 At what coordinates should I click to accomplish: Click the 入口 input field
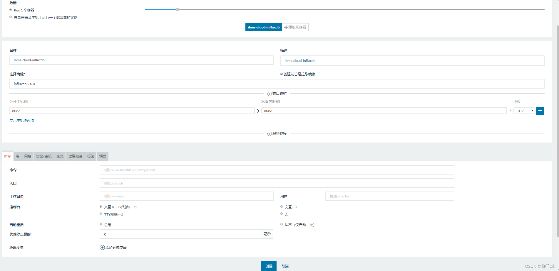point(277,183)
